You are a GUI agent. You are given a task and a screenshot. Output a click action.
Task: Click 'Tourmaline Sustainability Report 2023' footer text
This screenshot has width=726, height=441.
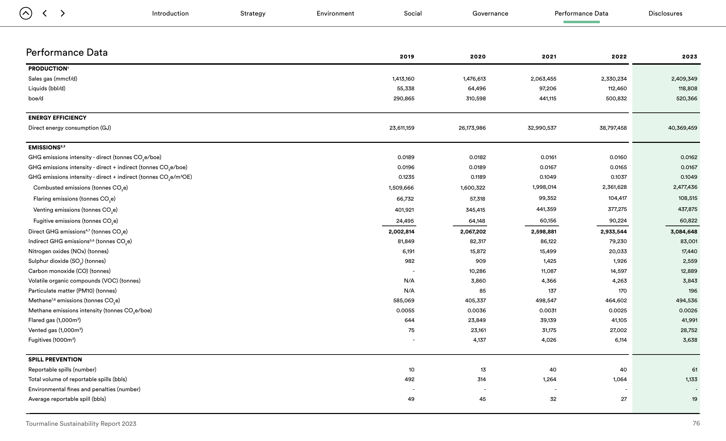[x=81, y=424]
